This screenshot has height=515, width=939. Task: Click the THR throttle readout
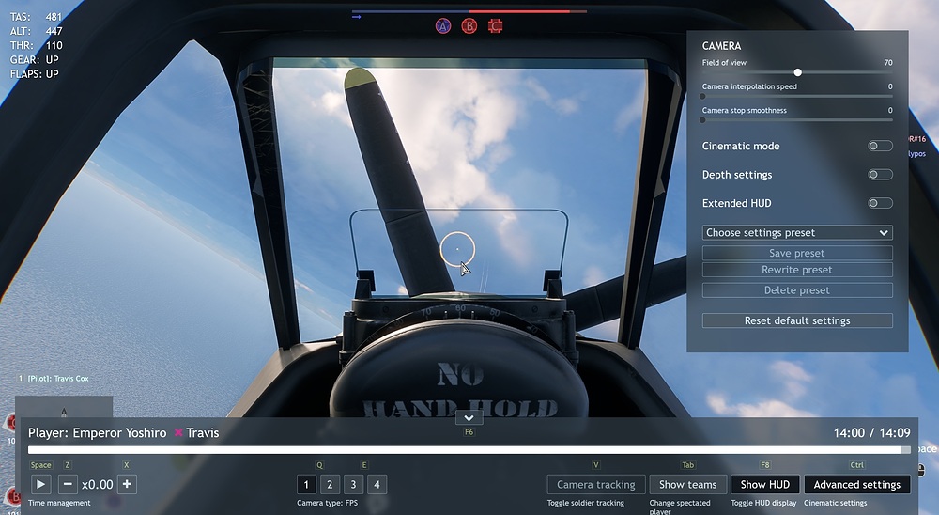pyautogui.click(x=36, y=45)
